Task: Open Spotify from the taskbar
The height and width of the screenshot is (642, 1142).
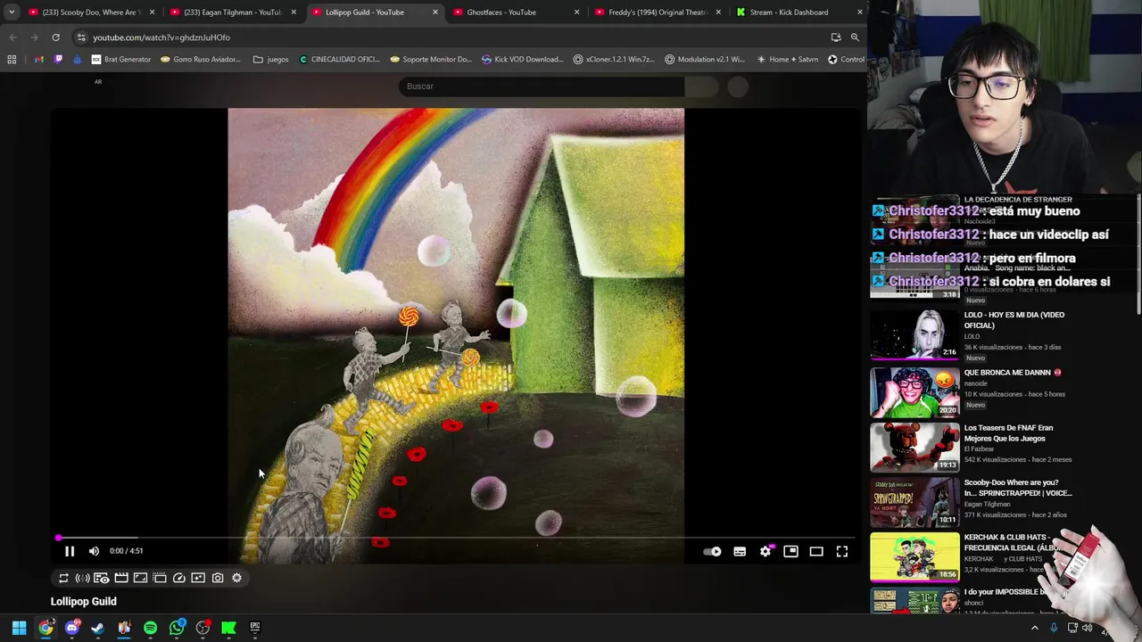Action: pos(150,628)
